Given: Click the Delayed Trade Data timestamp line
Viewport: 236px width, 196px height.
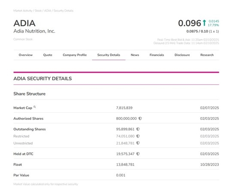Looking at the screenshot, I should [186, 43].
